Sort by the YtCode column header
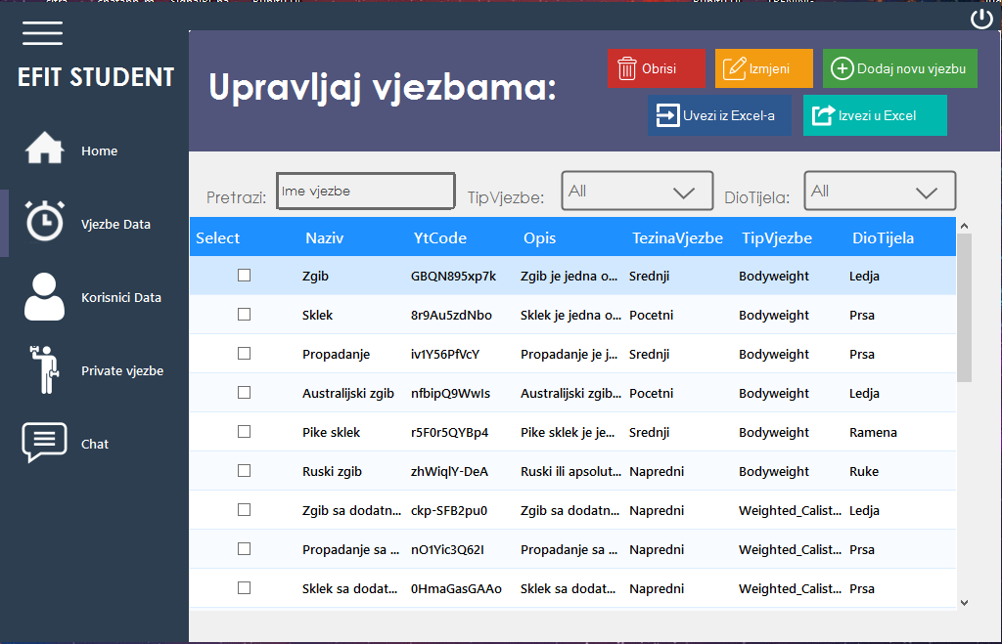 [439, 238]
